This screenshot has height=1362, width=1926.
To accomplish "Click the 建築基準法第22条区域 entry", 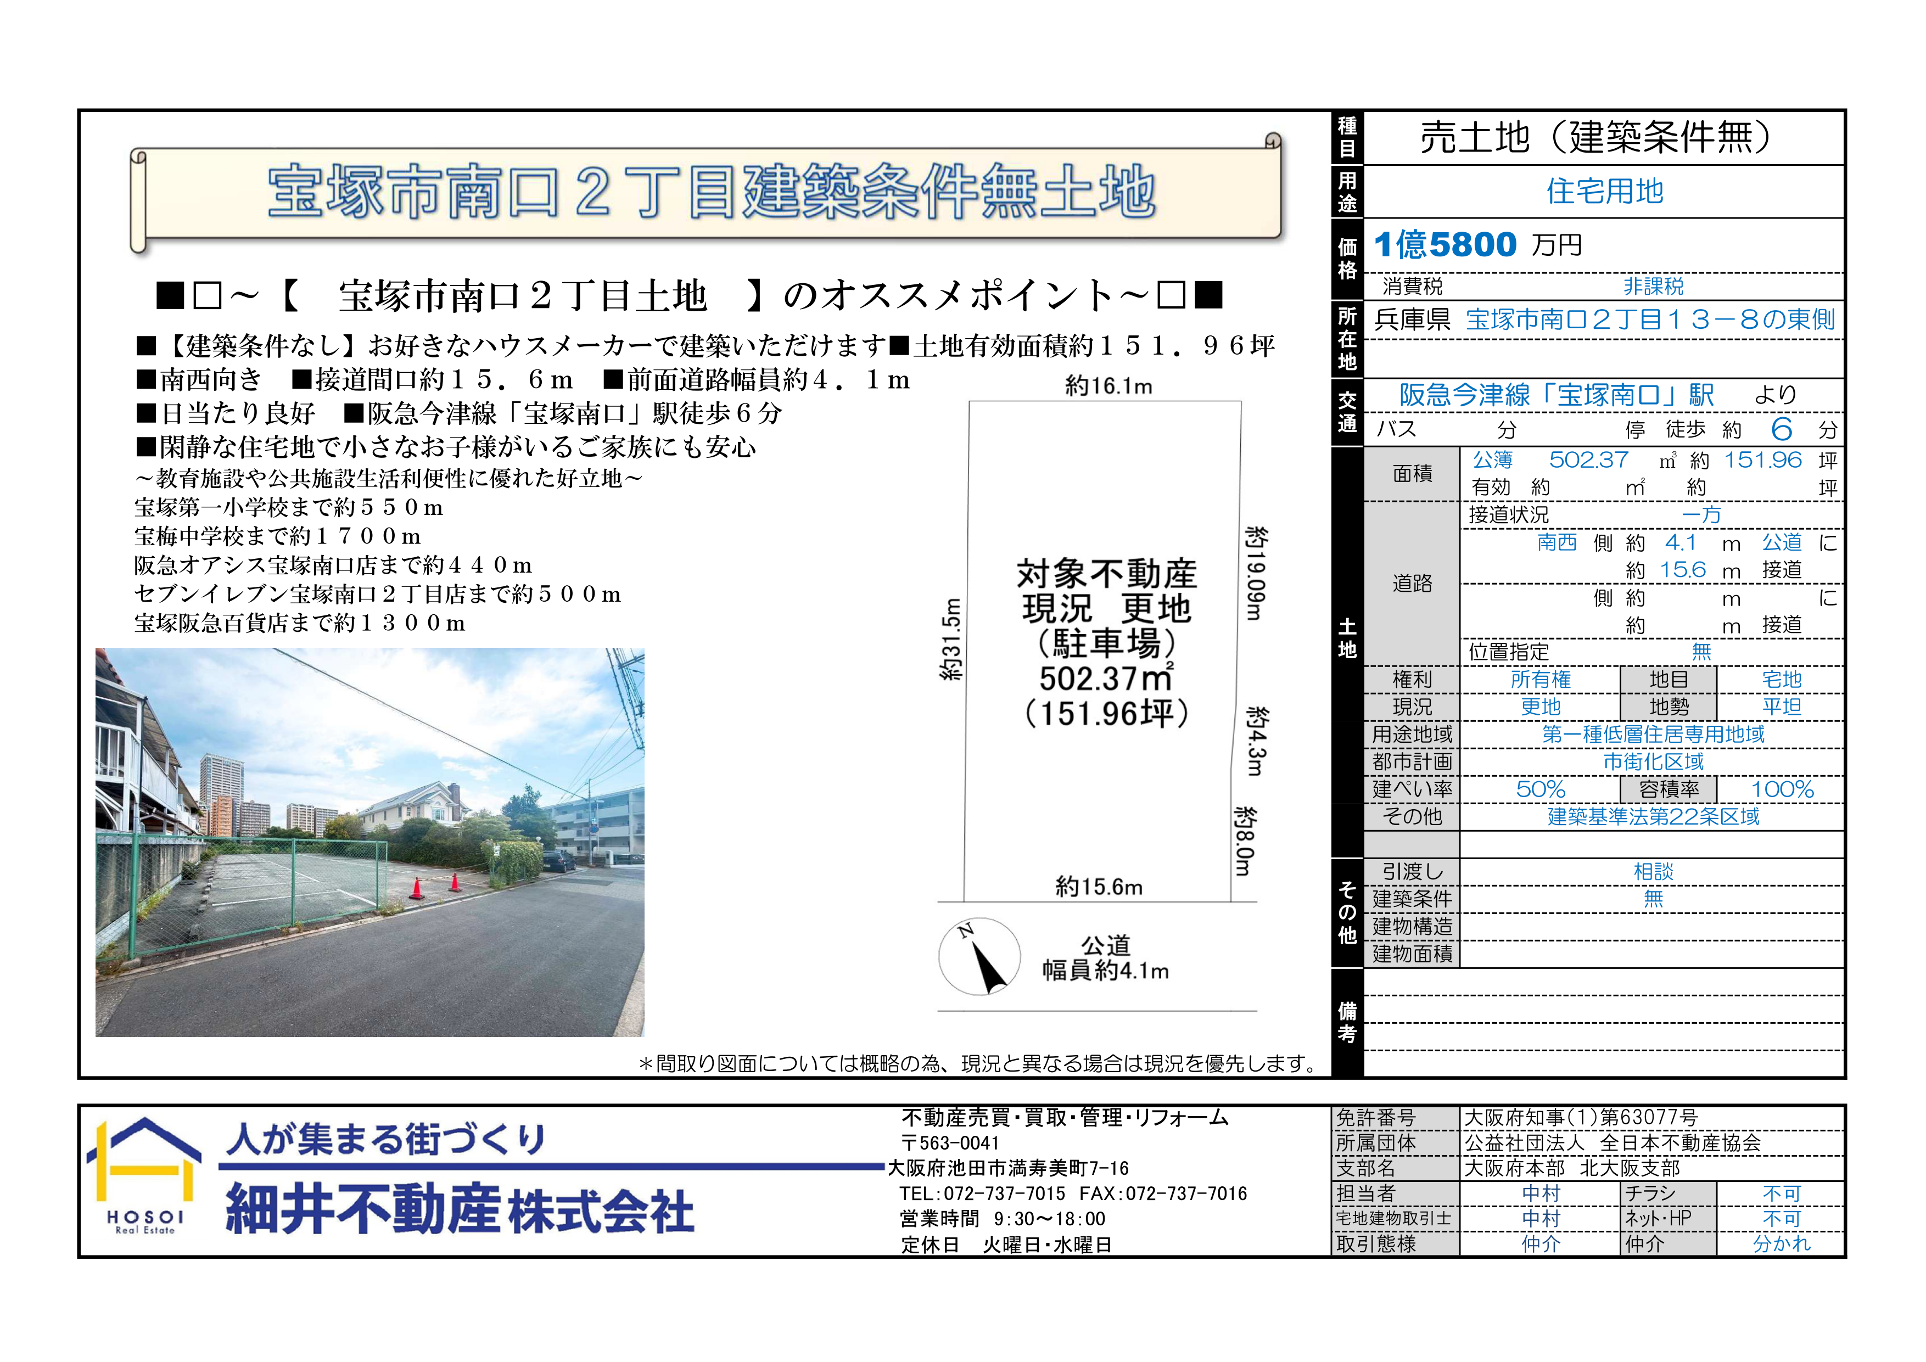I will tap(1653, 816).
